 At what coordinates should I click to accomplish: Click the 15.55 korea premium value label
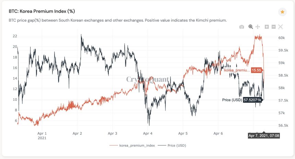pyautogui.click(x=256, y=70)
